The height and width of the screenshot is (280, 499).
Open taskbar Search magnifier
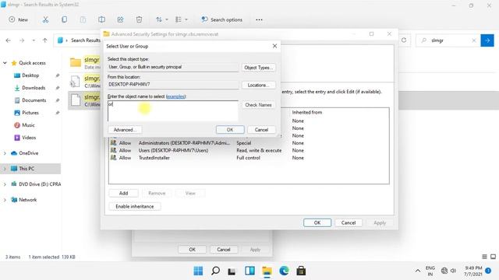215,271
